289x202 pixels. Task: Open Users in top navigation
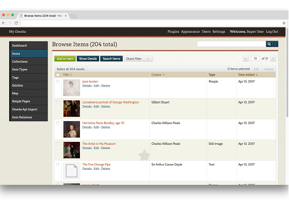coord(206,32)
